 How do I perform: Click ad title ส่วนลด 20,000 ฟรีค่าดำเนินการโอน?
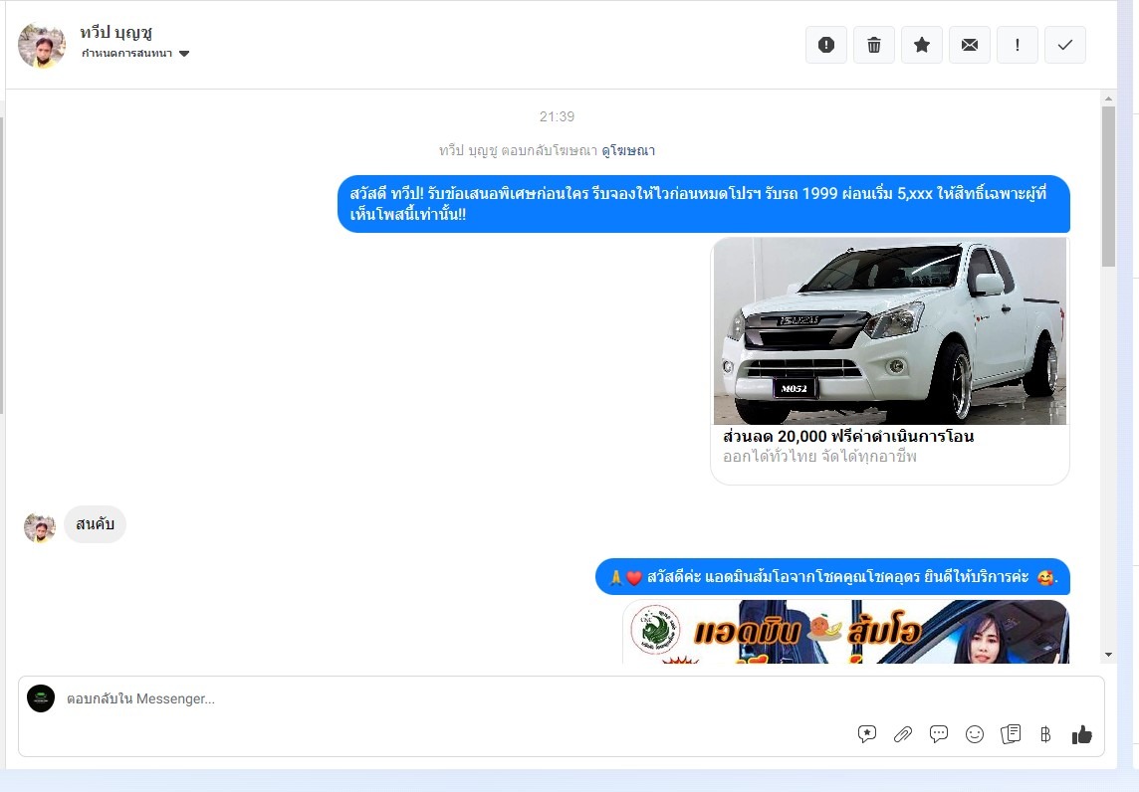coord(848,436)
